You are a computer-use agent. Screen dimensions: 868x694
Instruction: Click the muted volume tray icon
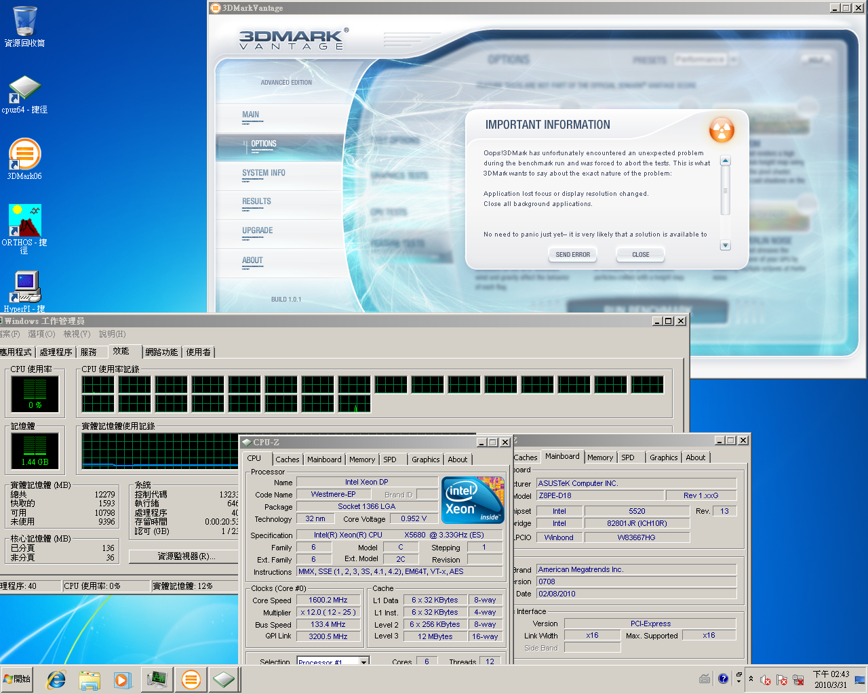(766, 680)
